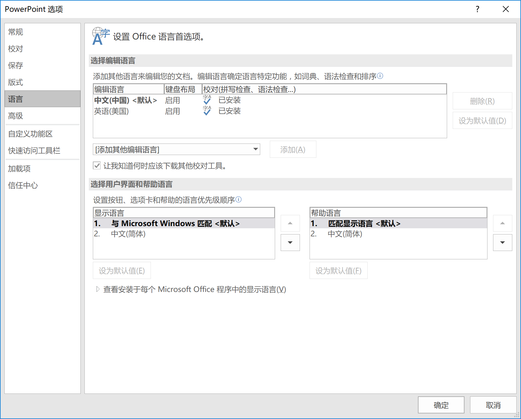Close the PowerPoint 选项 dialog
Image resolution: width=521 pixels, height=419 pixels.
point(506,9)
